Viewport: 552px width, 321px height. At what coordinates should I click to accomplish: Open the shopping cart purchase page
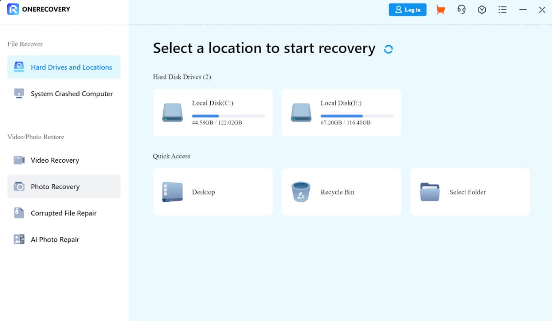tap(440, 9)
